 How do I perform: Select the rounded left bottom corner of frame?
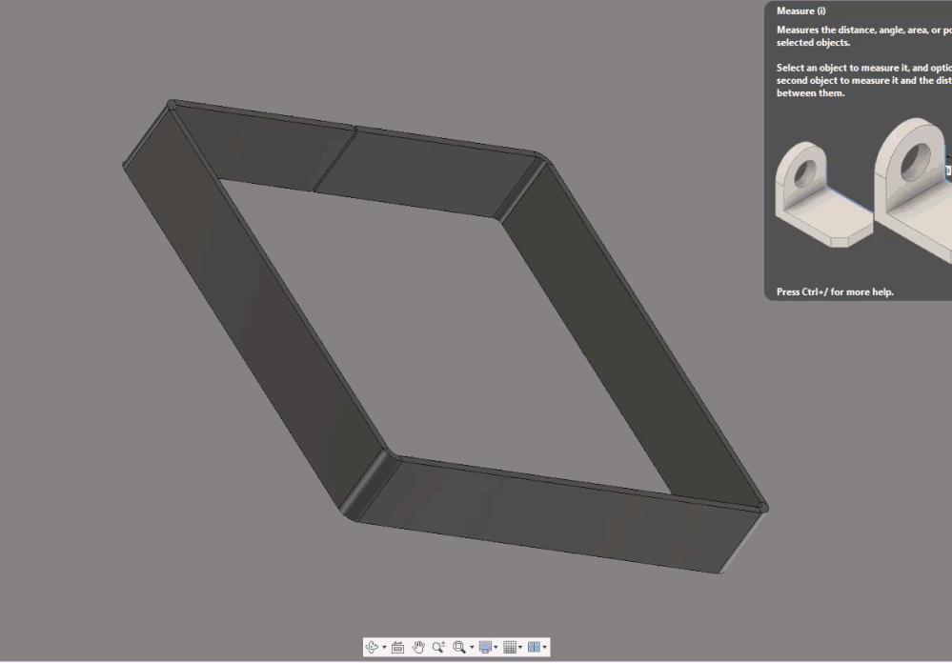pos(372,486)
